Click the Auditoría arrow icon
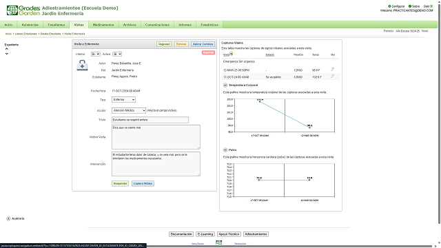 click(x=8, y=218)
